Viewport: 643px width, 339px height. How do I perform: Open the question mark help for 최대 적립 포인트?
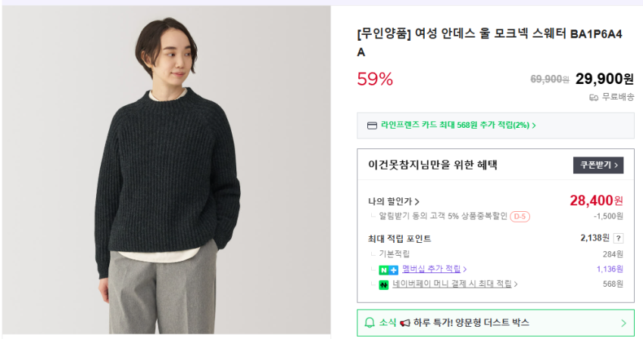[618, 238]
